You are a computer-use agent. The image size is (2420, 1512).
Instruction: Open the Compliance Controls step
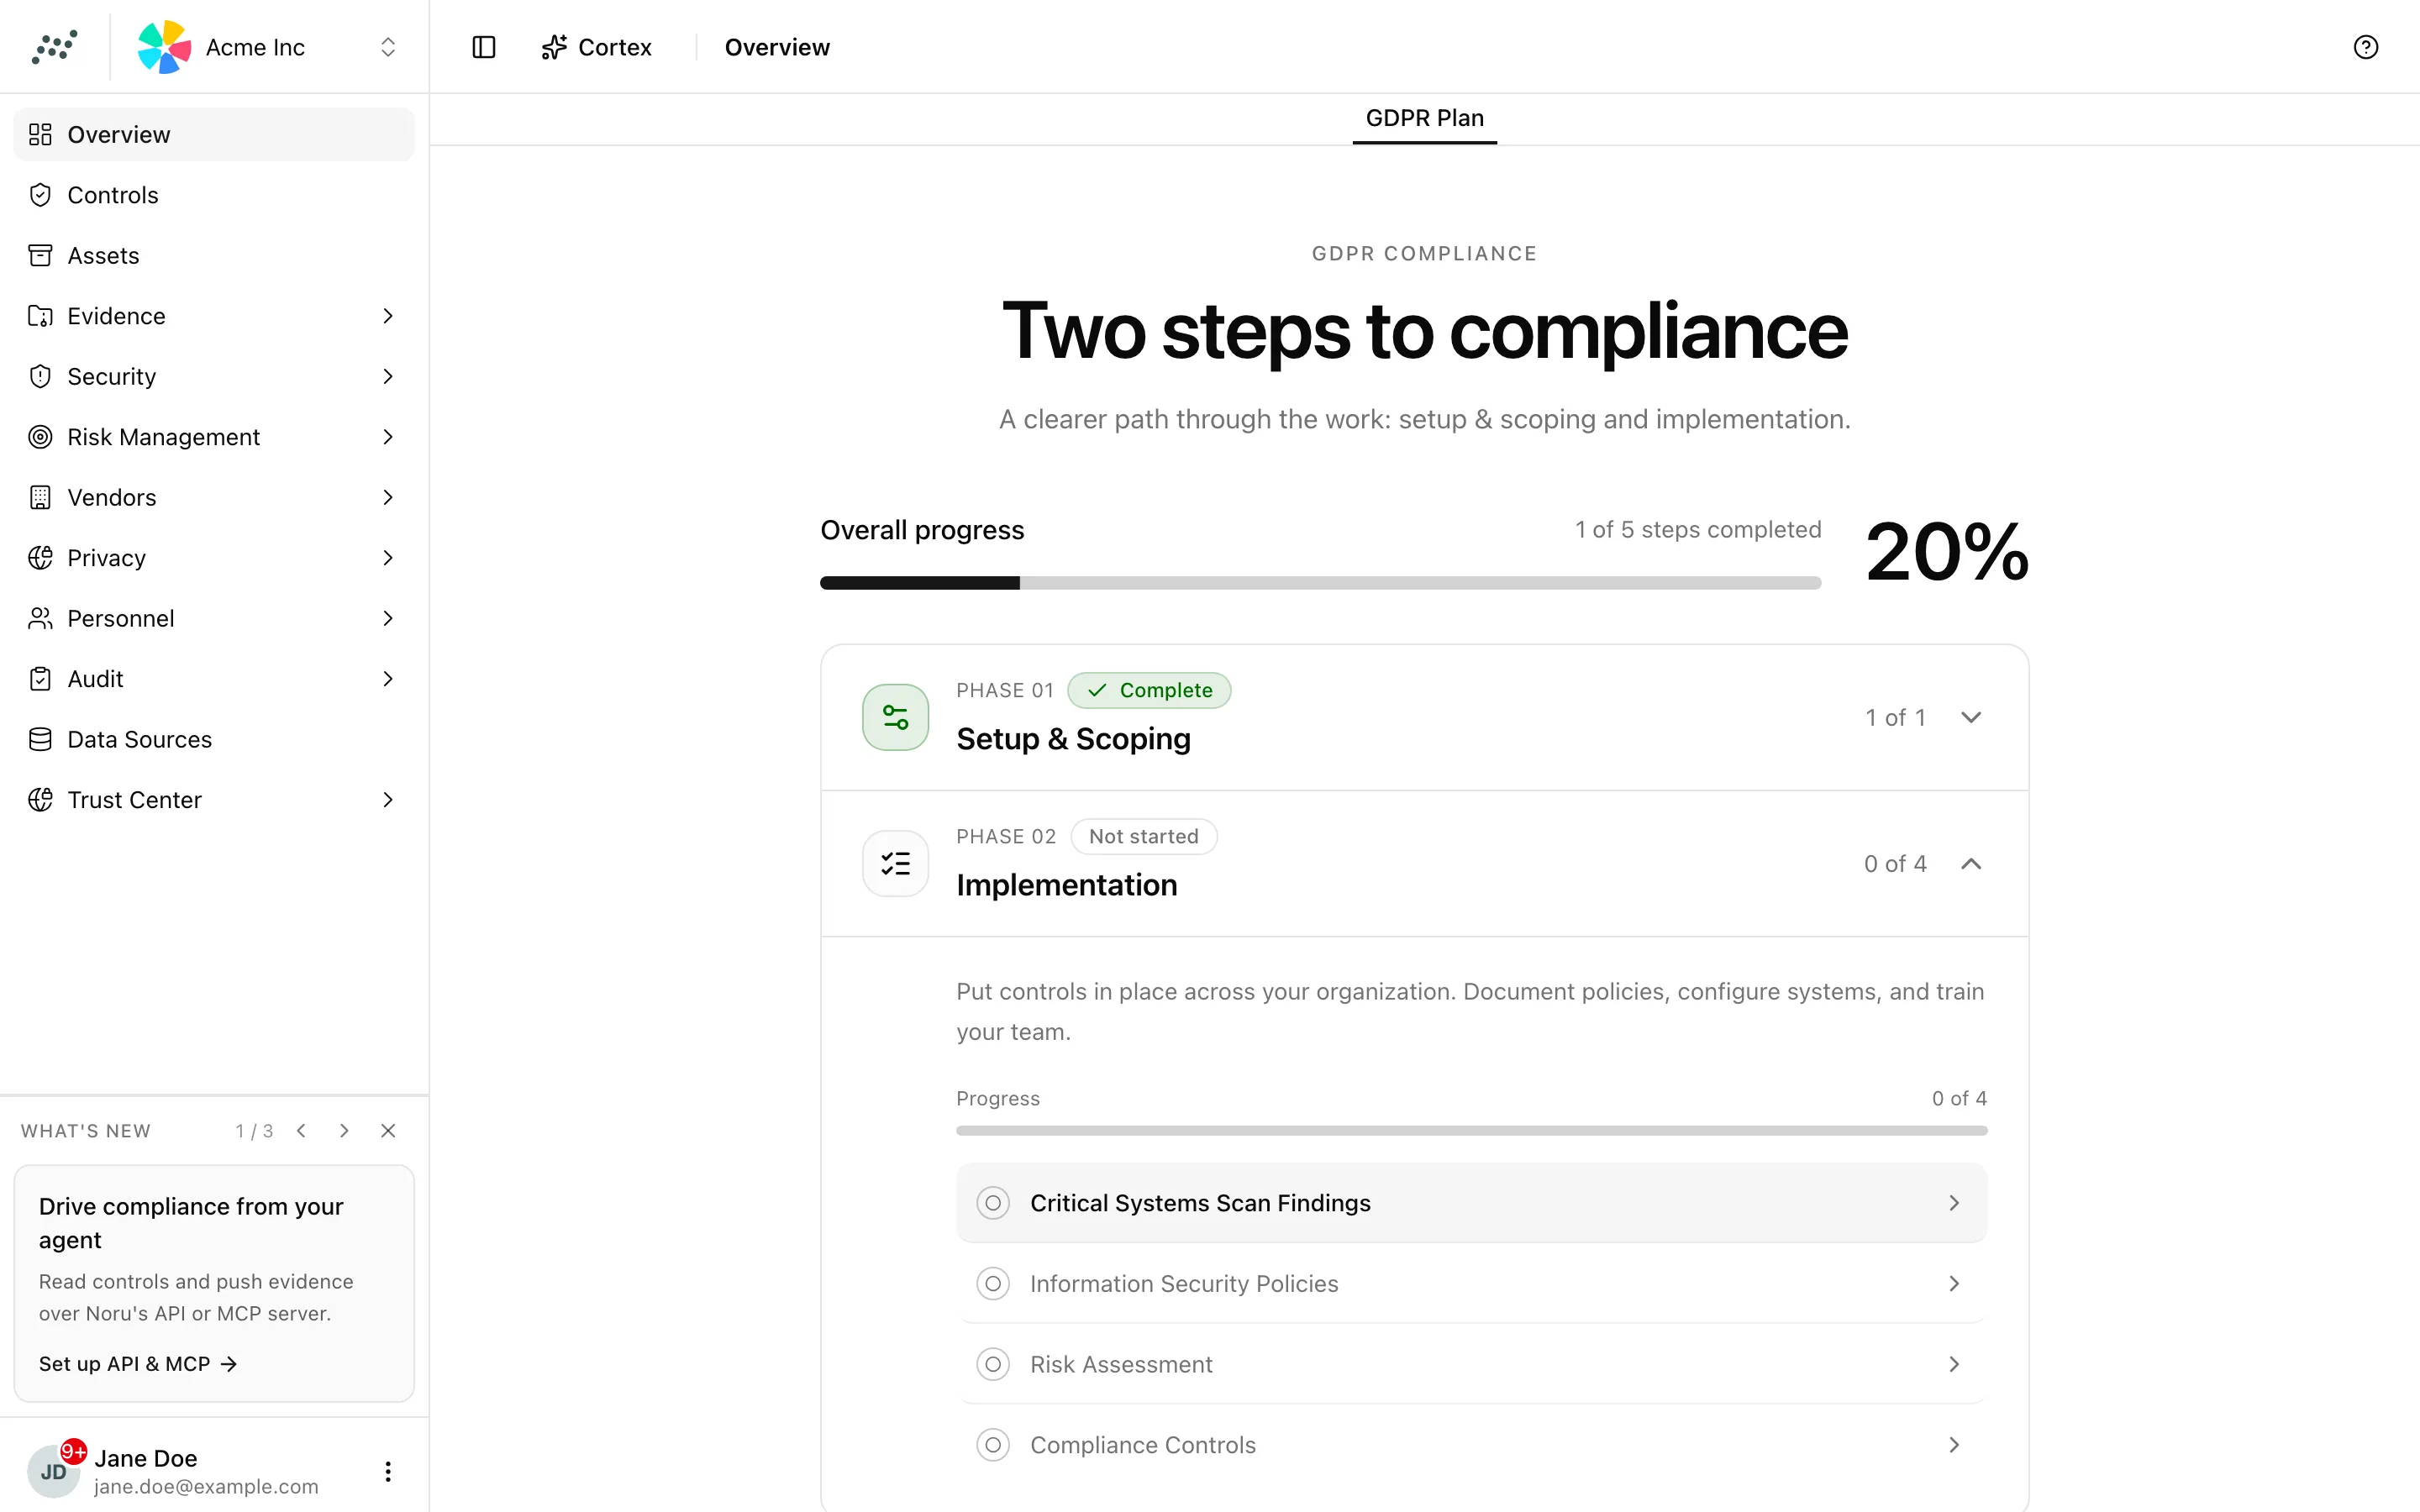1471,1445
